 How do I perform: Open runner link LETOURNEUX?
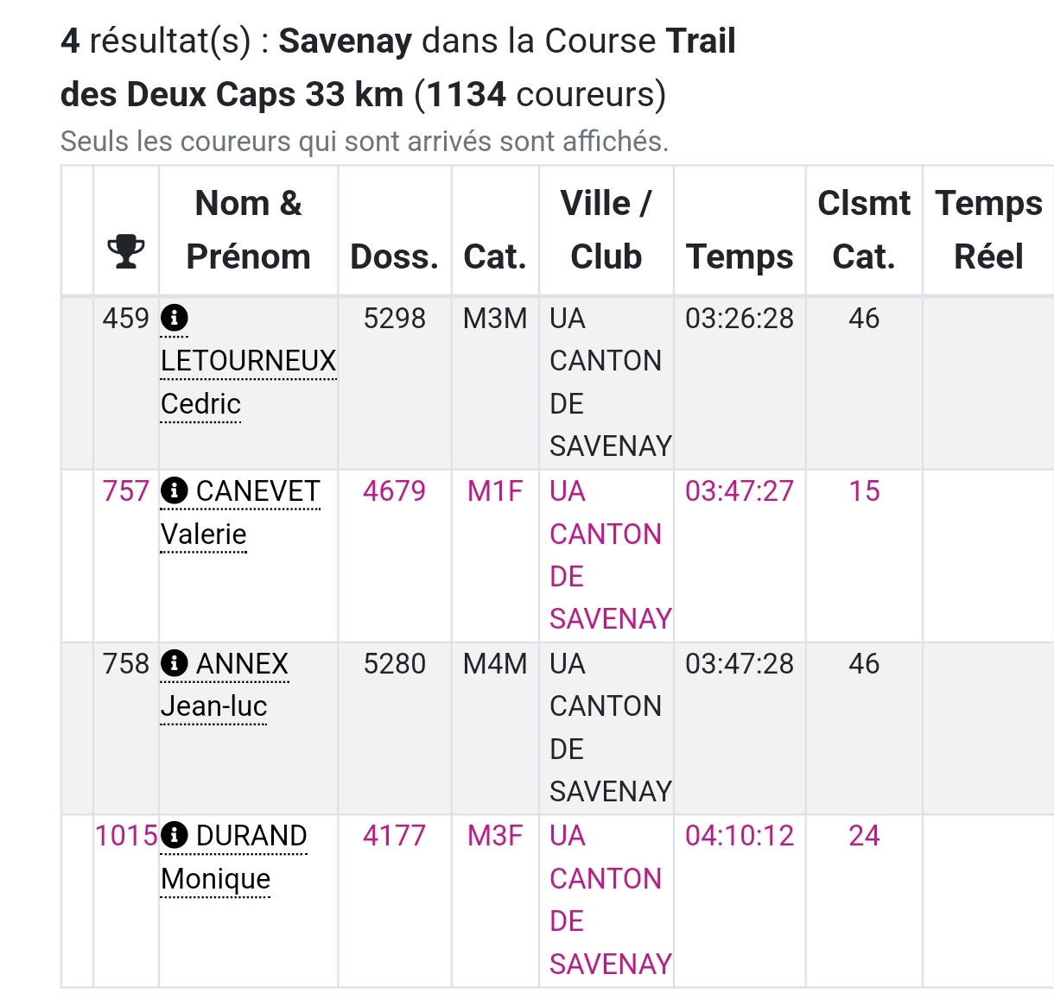(248, 361)
